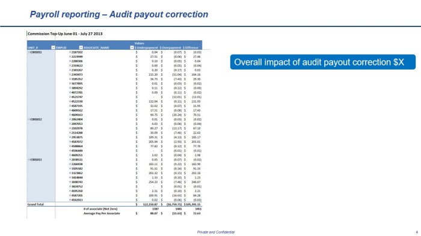
Task: Click the # of associate (Not Zero) label
Action: (x=100, y=208)
